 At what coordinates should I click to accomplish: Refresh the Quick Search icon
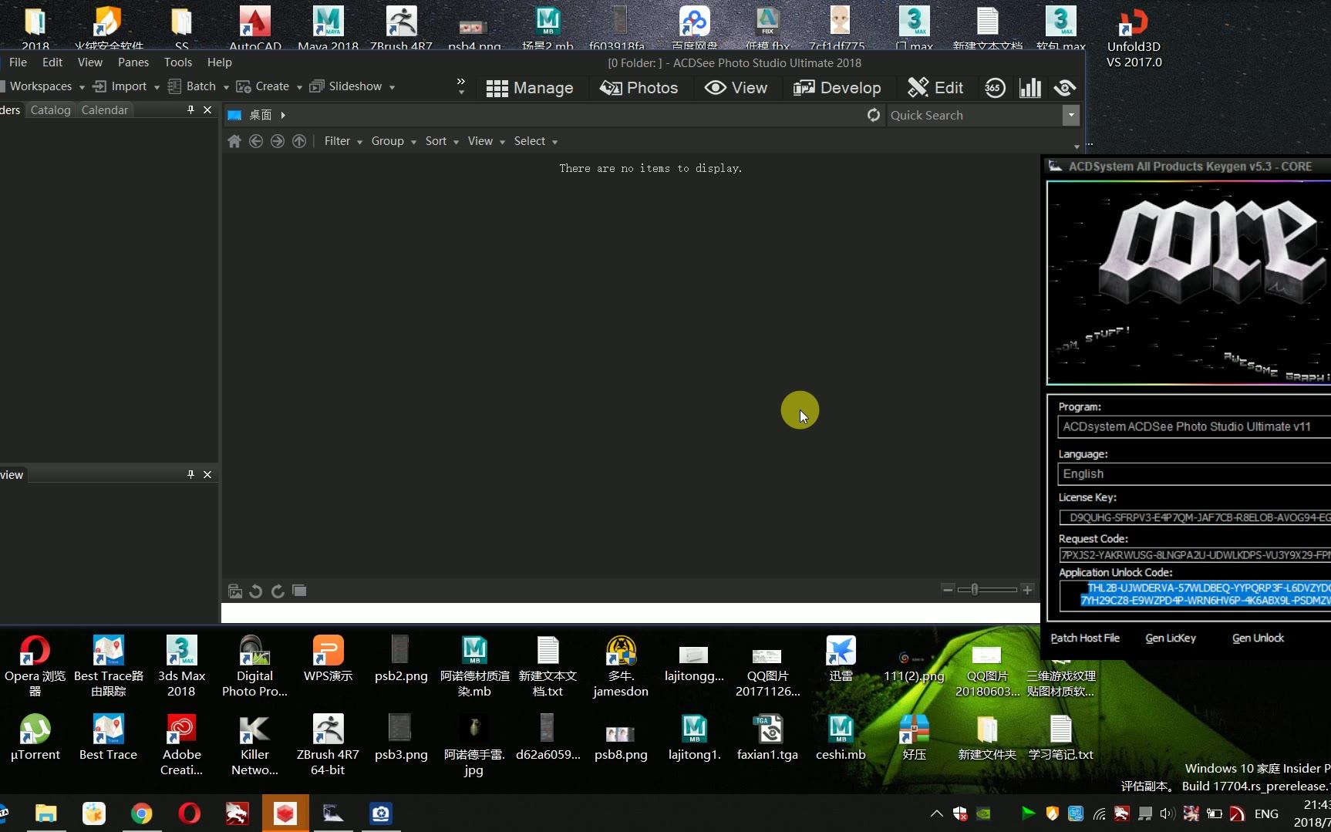[874, 115]
